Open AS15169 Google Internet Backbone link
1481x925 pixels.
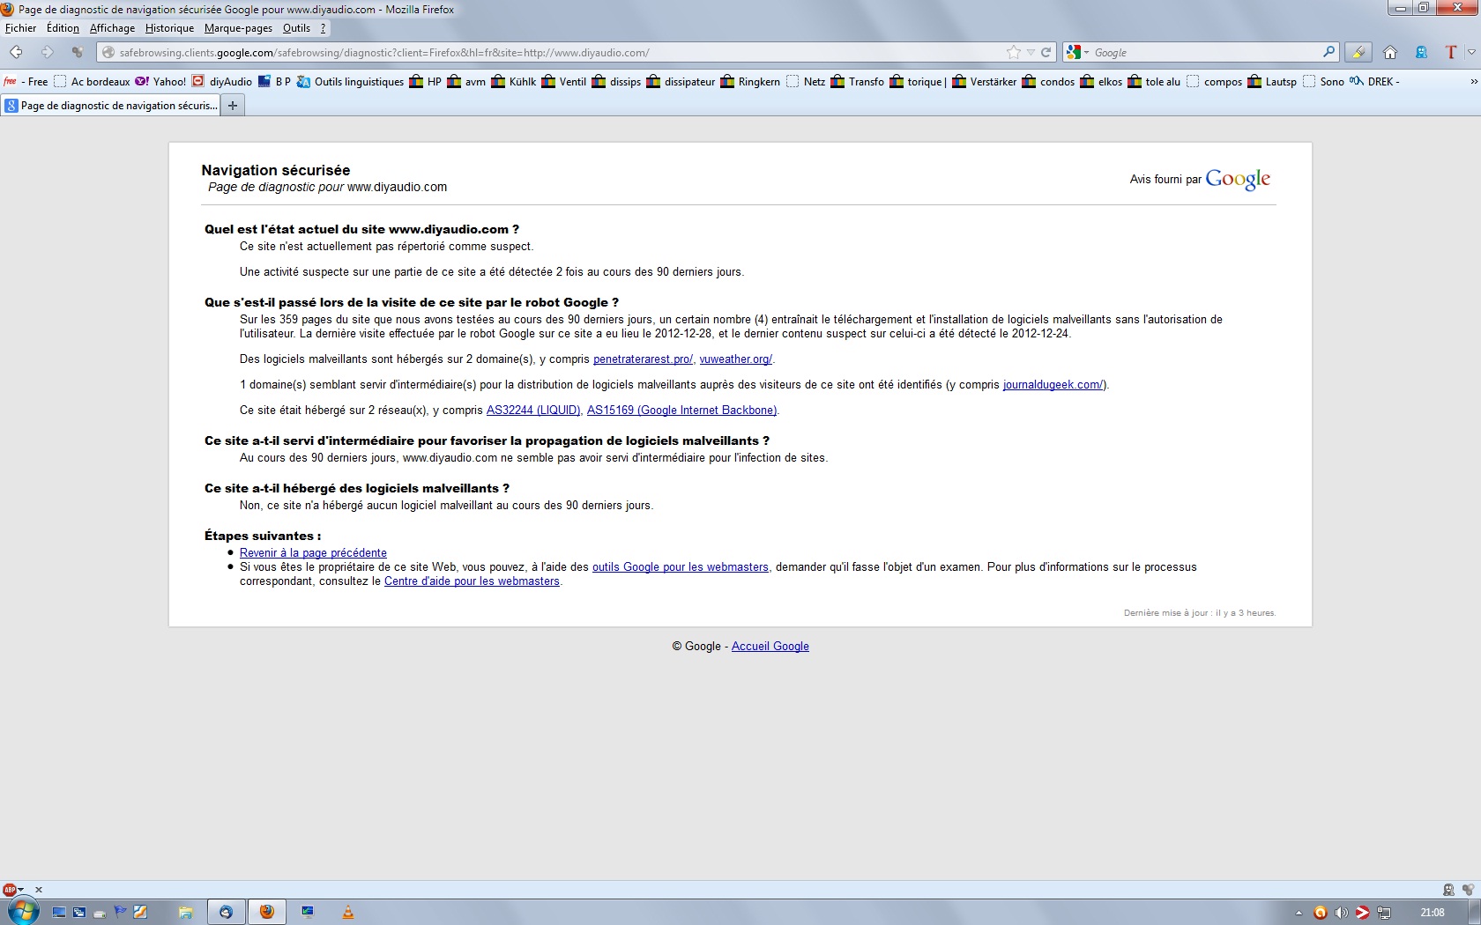coord(681,411)
